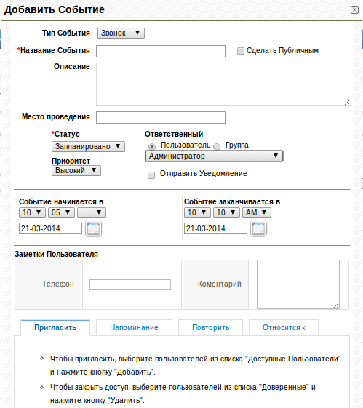Open the end date calendar picker

(258, 228)
